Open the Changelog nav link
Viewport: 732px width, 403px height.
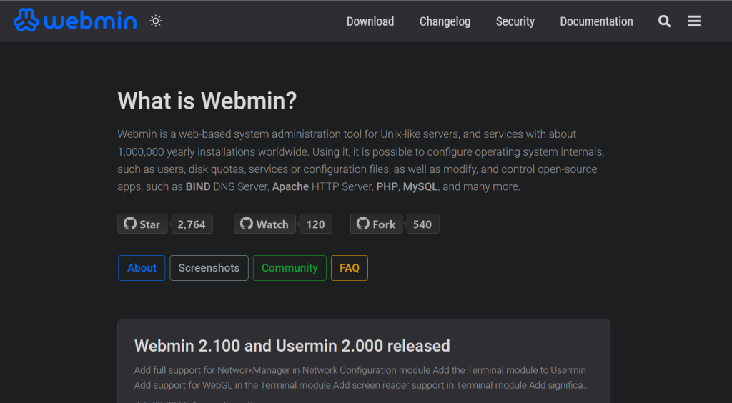[x=445, y=21]
